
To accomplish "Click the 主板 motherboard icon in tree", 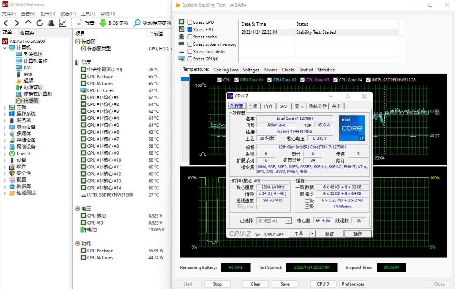I will (12, 107).
